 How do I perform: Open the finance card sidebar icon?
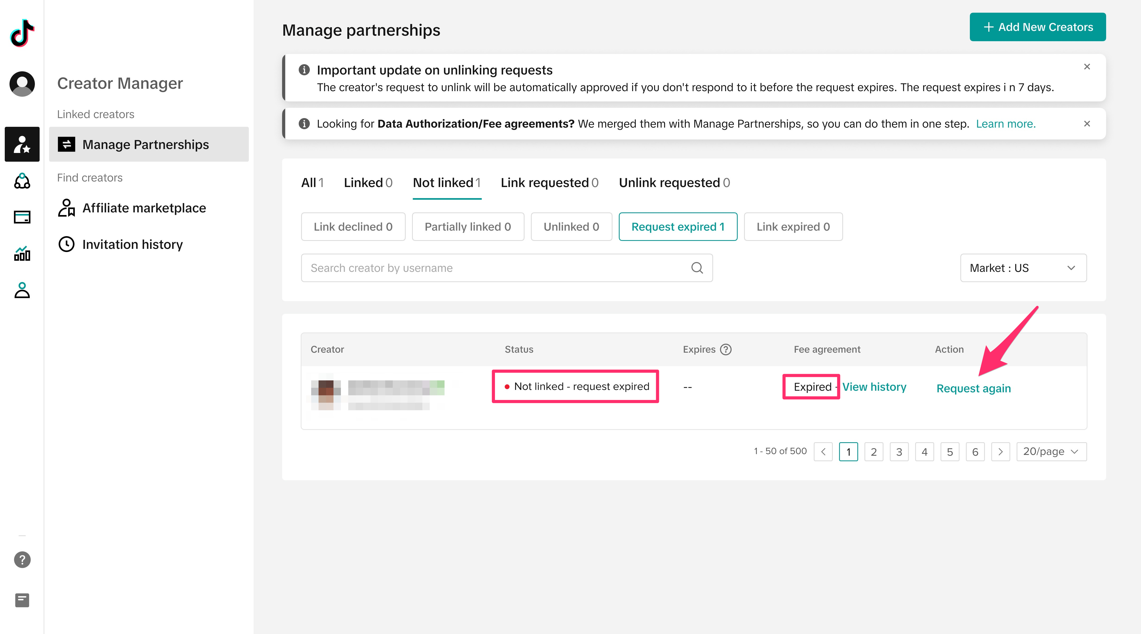click(22, 217)
